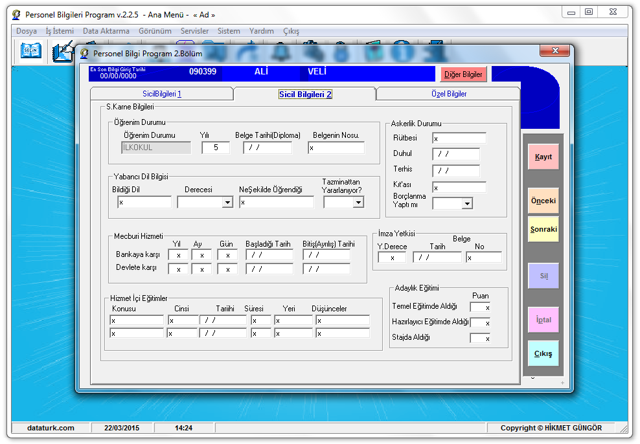The height and width of the screenshot is (444, 640).
Task: Close the Personel Bilgi Program 2.Bölüm dialog
Action: [554, 50]
